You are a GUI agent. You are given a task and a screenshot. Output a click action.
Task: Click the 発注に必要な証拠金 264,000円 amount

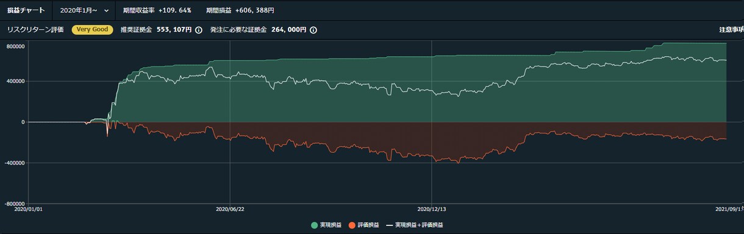[288, 29]
